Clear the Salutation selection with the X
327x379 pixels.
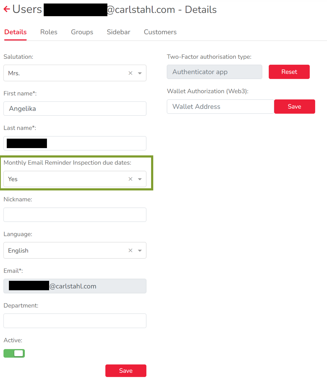tap(130, 73)
